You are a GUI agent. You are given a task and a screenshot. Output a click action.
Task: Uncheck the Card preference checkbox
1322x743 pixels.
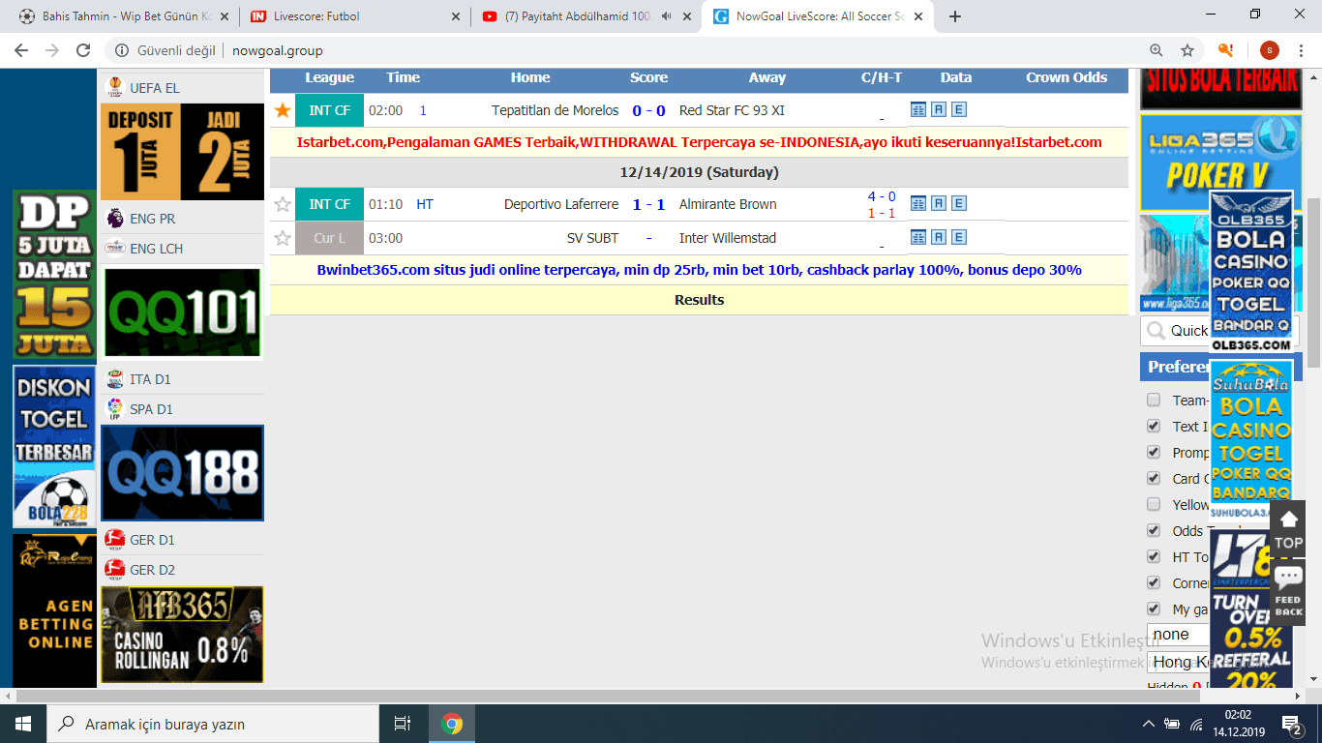1154,478
